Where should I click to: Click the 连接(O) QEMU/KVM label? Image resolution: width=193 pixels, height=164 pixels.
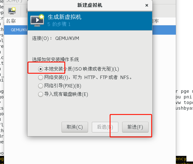tap(56, 38)
